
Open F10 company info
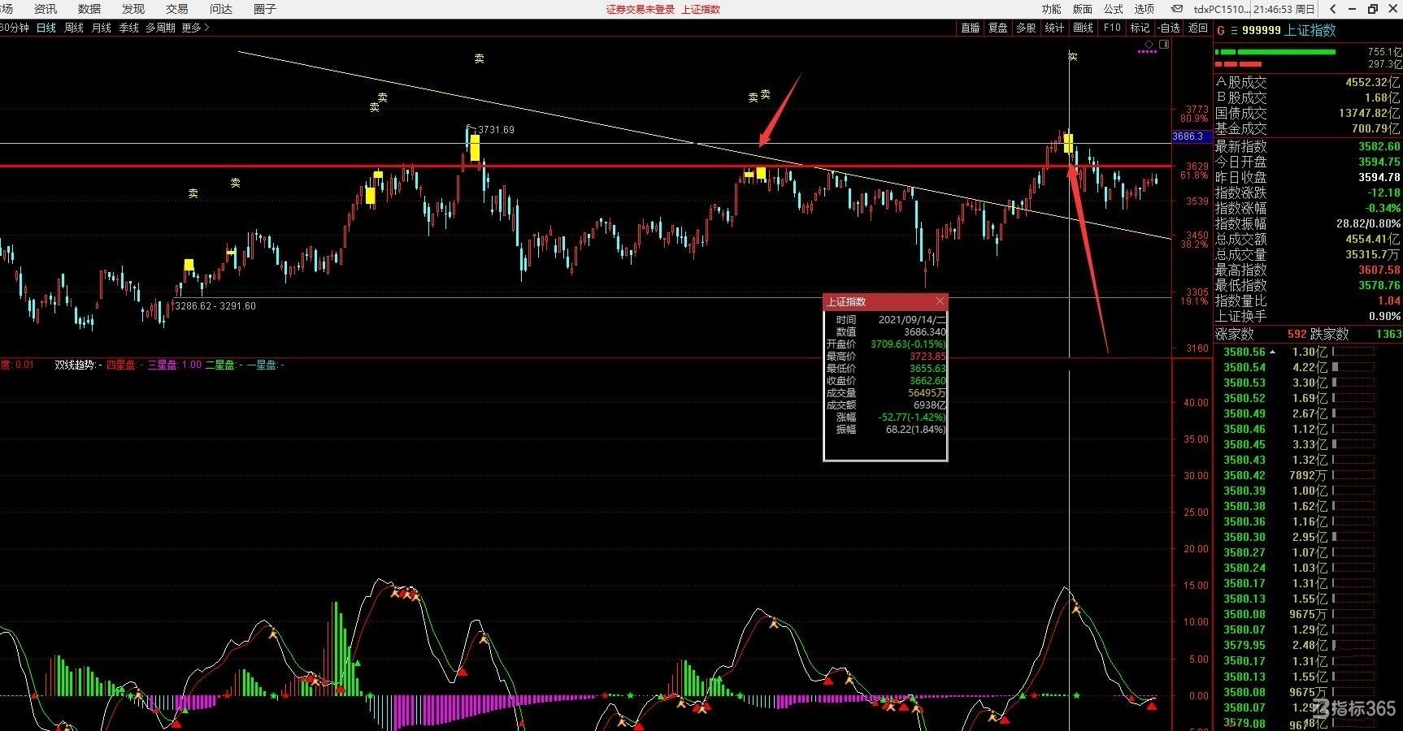click(x=1112, y=28)
